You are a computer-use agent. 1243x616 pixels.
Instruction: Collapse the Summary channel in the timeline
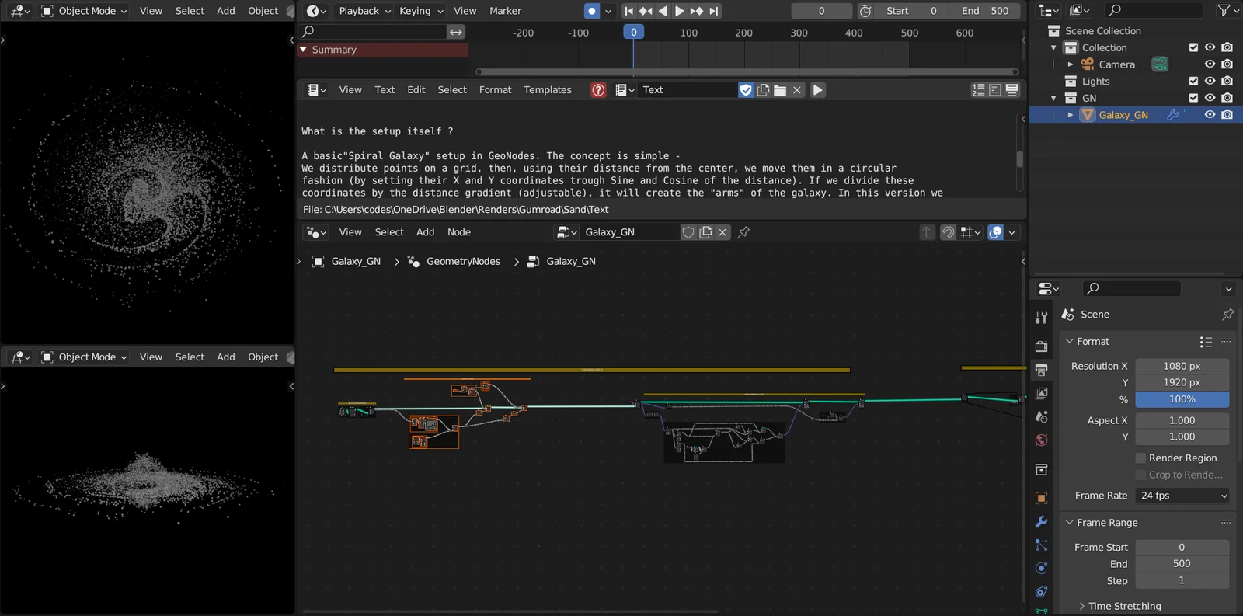point(304,50)
